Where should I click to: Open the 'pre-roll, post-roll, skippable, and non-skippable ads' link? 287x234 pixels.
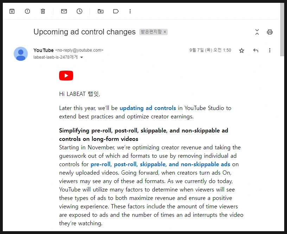click(x=160, y=164)
